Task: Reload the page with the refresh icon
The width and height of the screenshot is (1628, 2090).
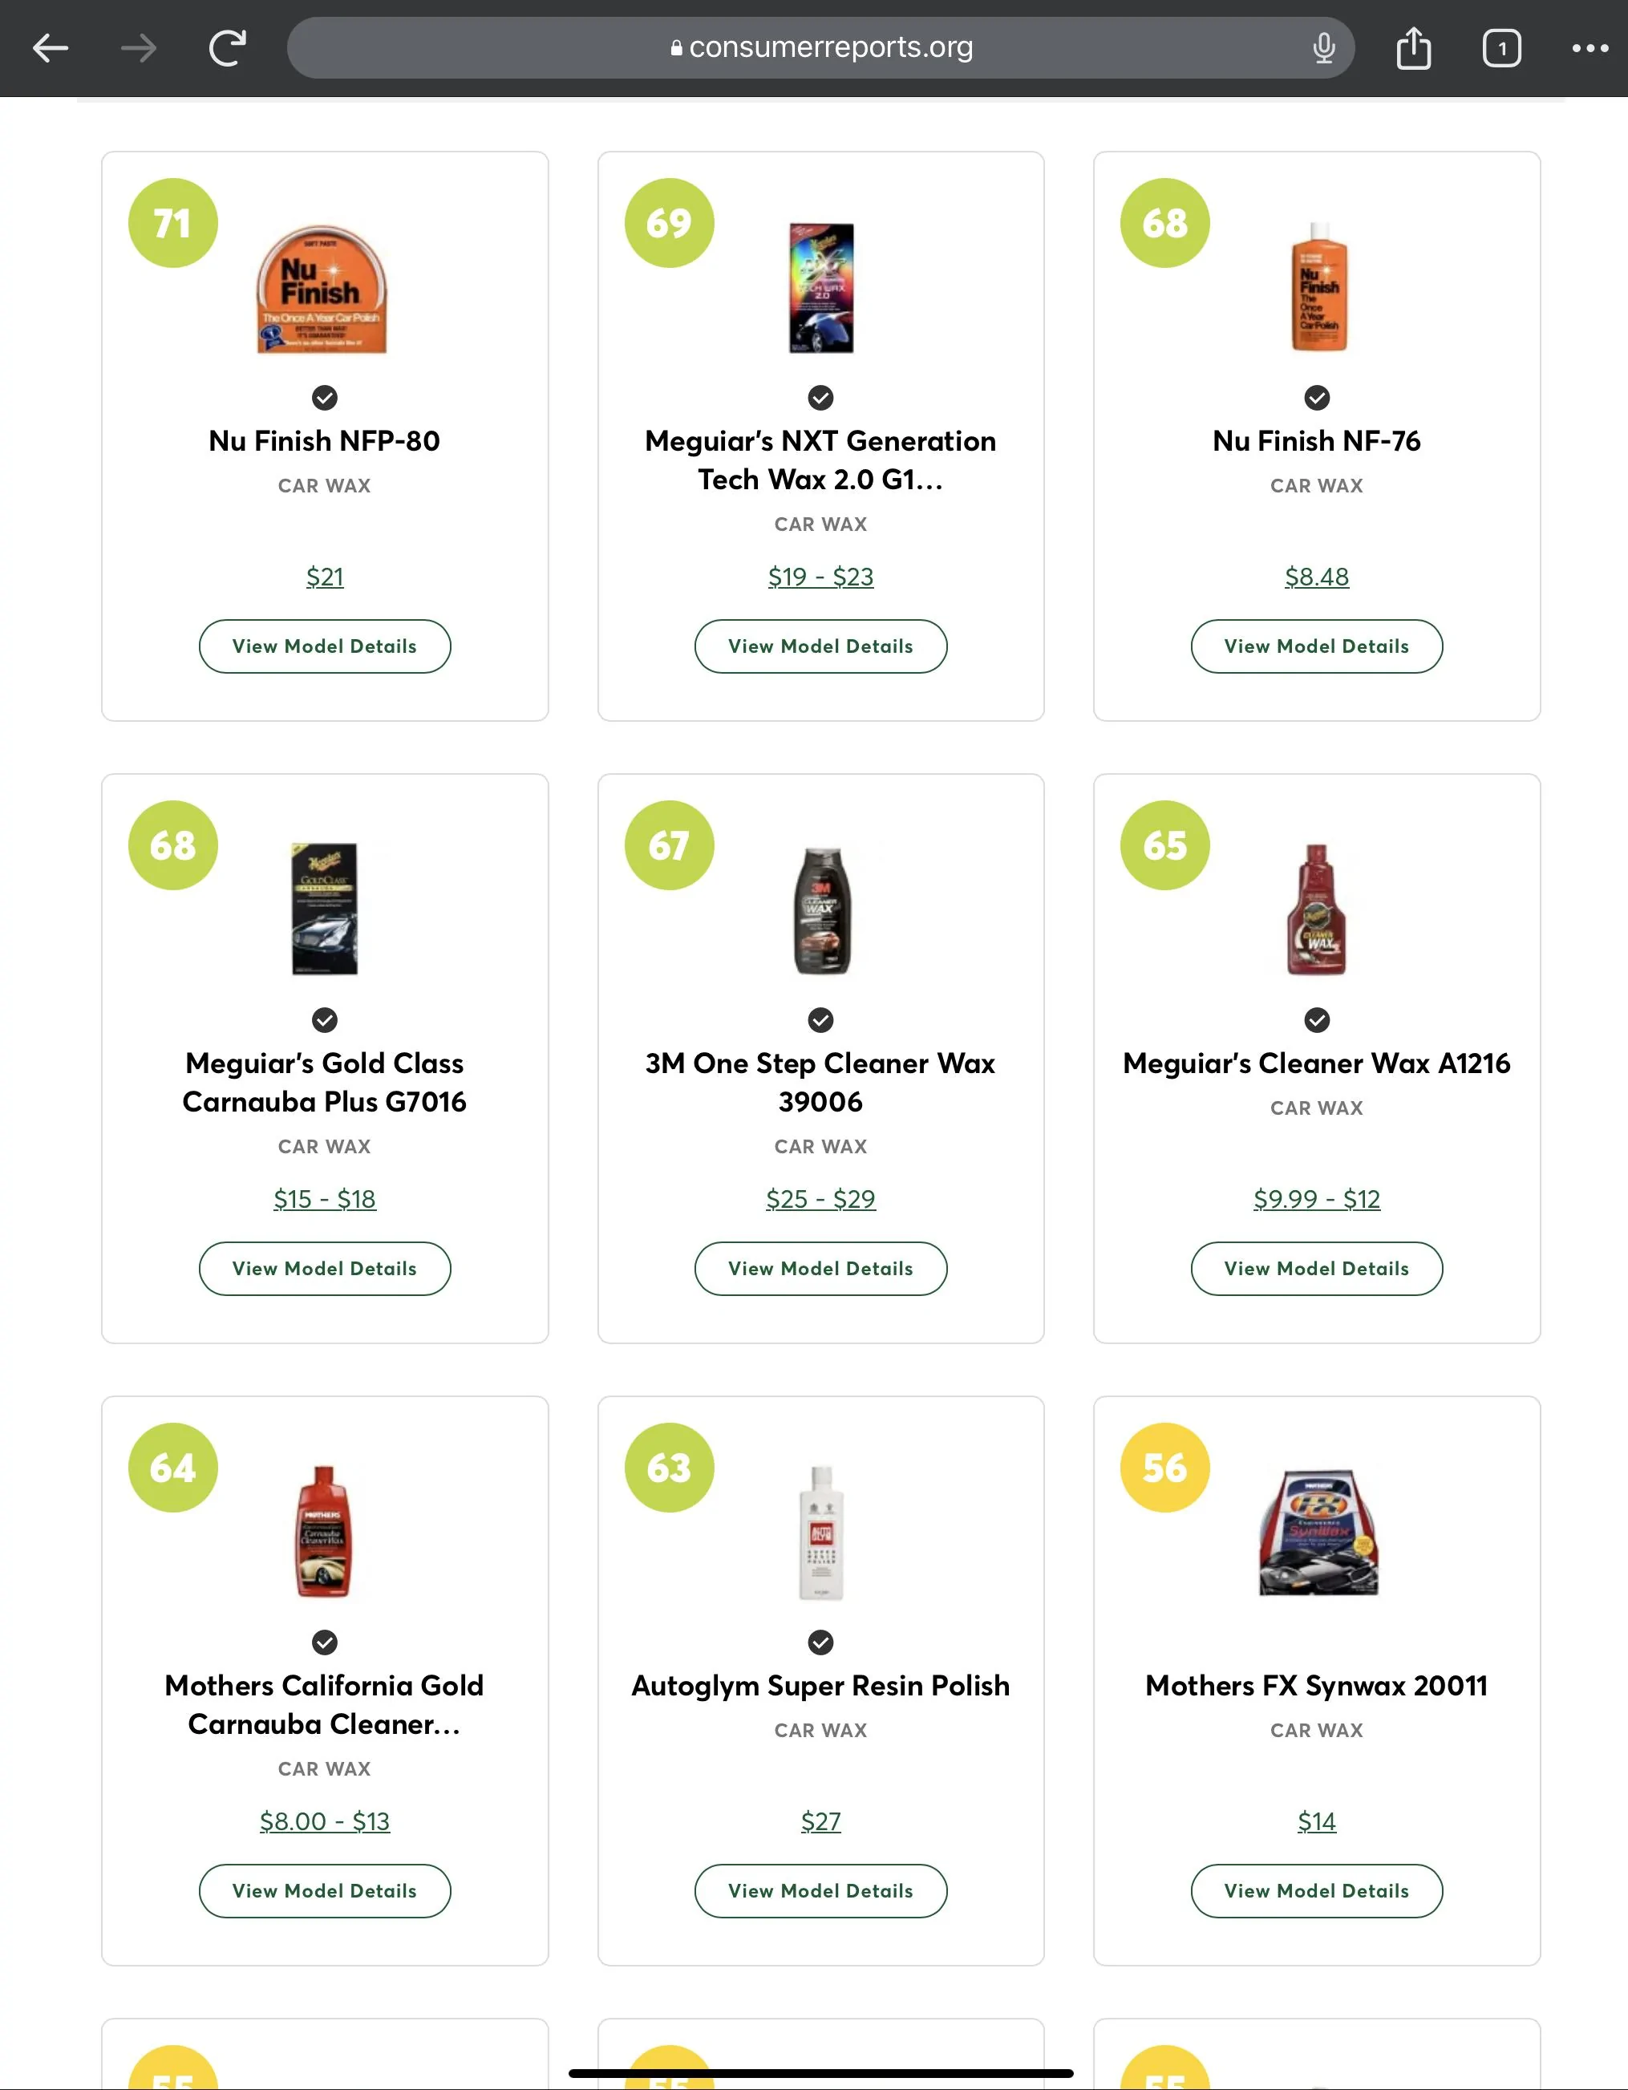Action: click(228, 48)
